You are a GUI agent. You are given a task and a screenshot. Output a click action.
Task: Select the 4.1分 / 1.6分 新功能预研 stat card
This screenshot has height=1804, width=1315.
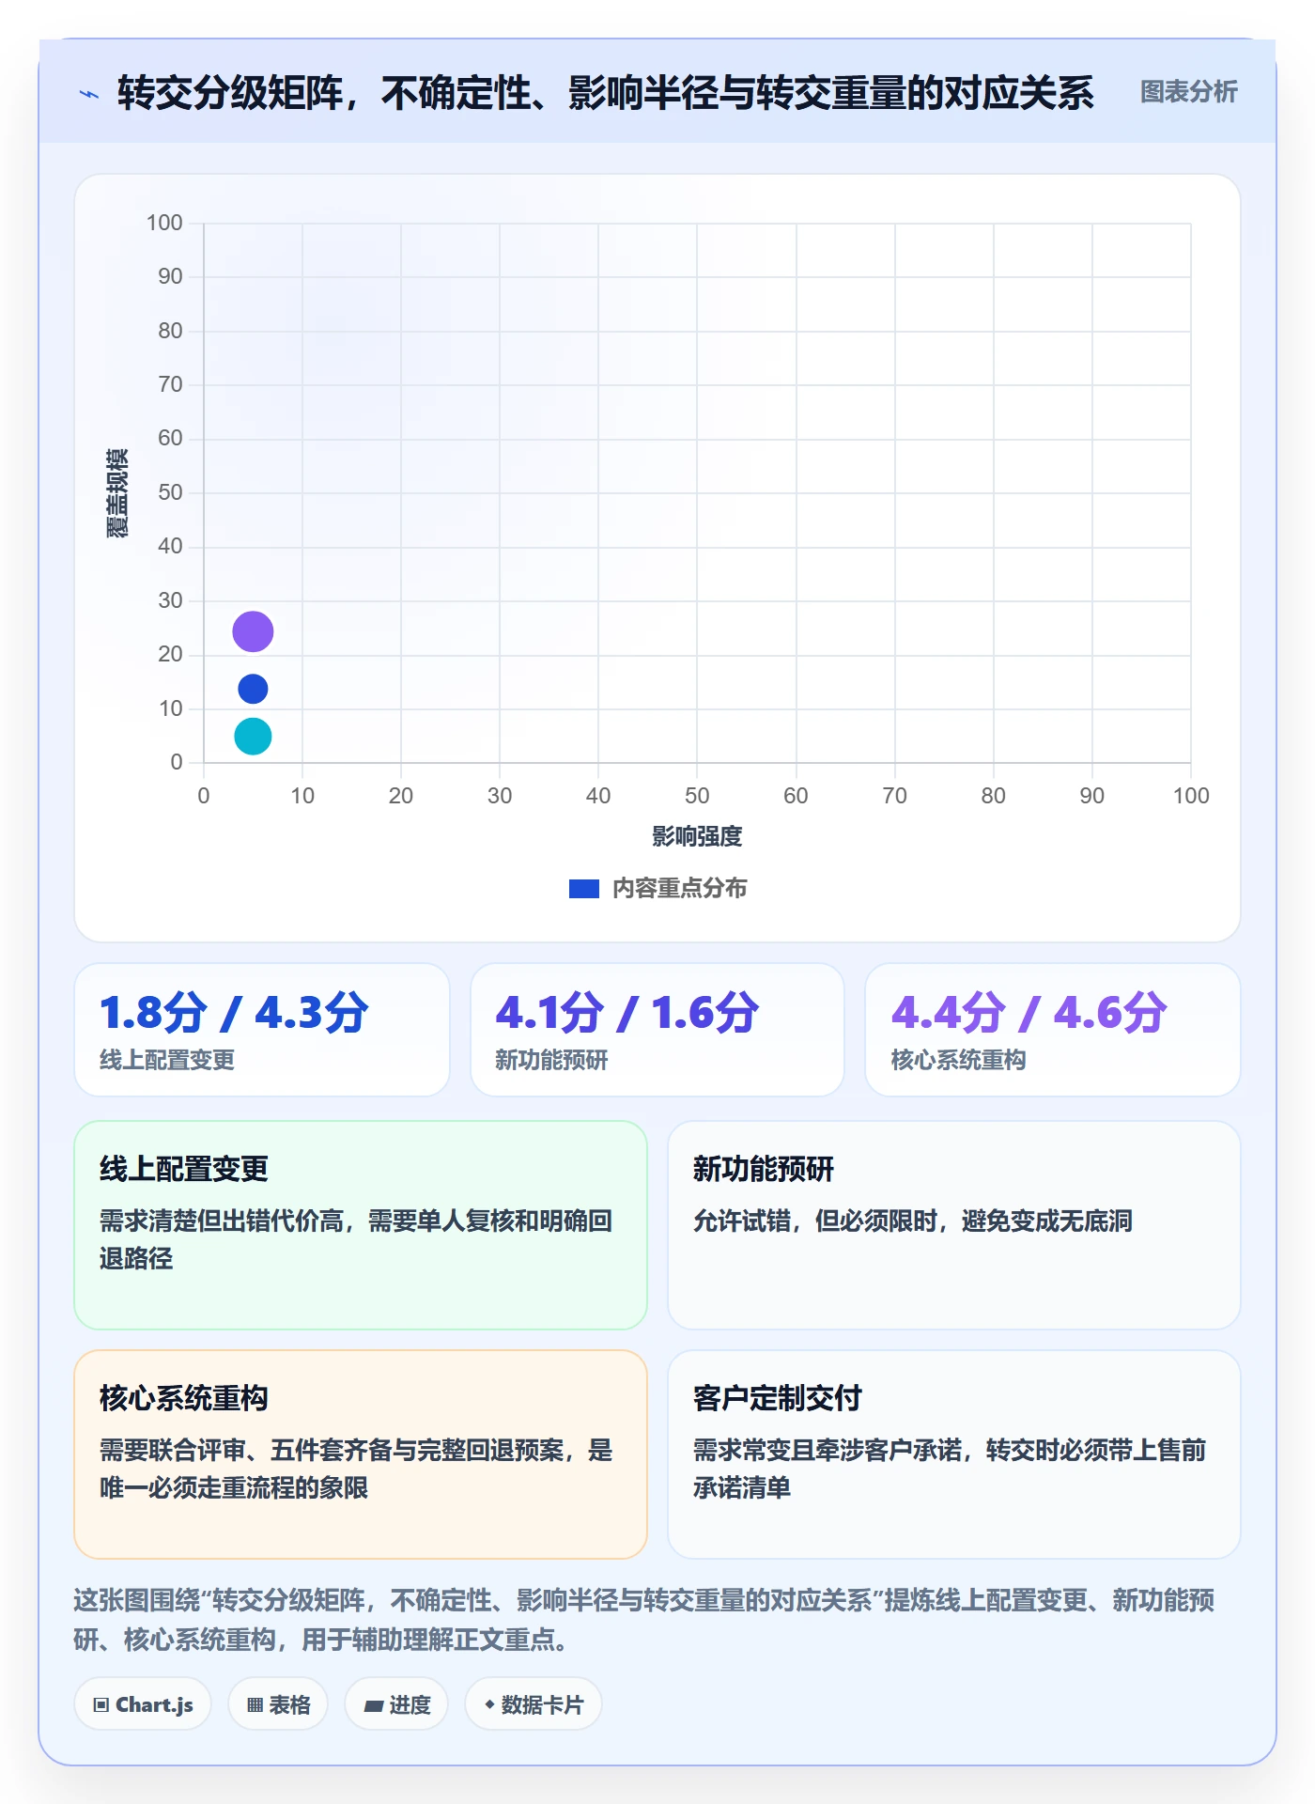tap(657, 1029)
